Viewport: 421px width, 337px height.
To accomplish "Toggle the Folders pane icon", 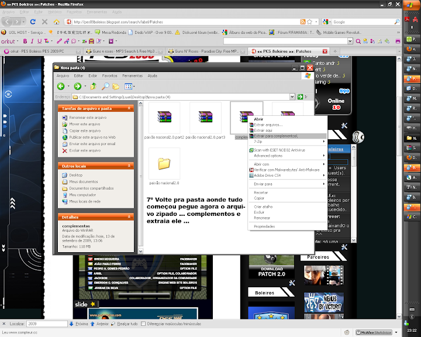I will 116,86.
